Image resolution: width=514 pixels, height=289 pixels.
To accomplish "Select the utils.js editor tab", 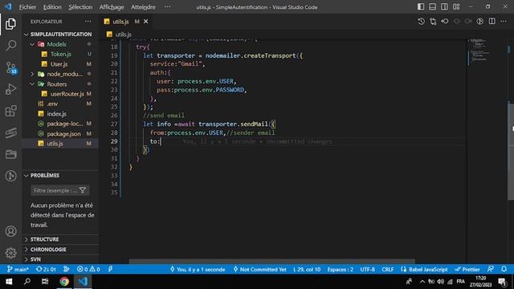I will pyautogui.click(x=126, y=22).
